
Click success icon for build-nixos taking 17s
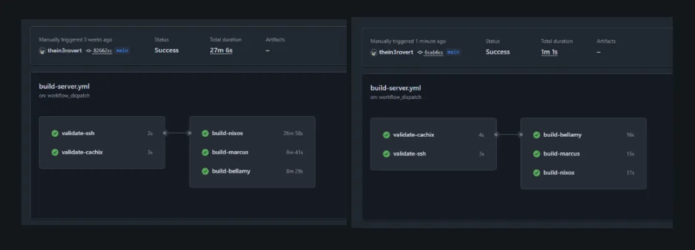coord(537,172)
